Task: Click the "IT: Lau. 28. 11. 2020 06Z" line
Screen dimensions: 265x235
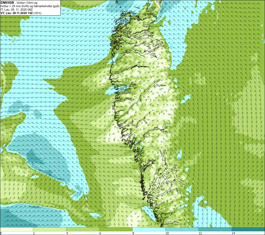Action: (16, 10)
